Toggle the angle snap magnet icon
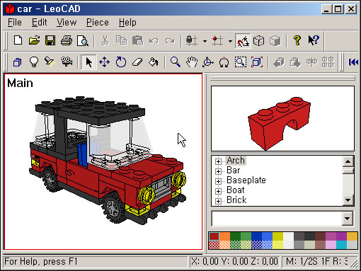 pos(243,40)
